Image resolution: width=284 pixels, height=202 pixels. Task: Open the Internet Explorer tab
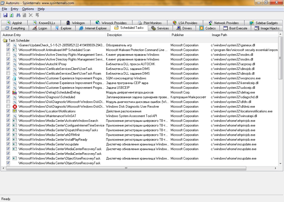[93, 28]
